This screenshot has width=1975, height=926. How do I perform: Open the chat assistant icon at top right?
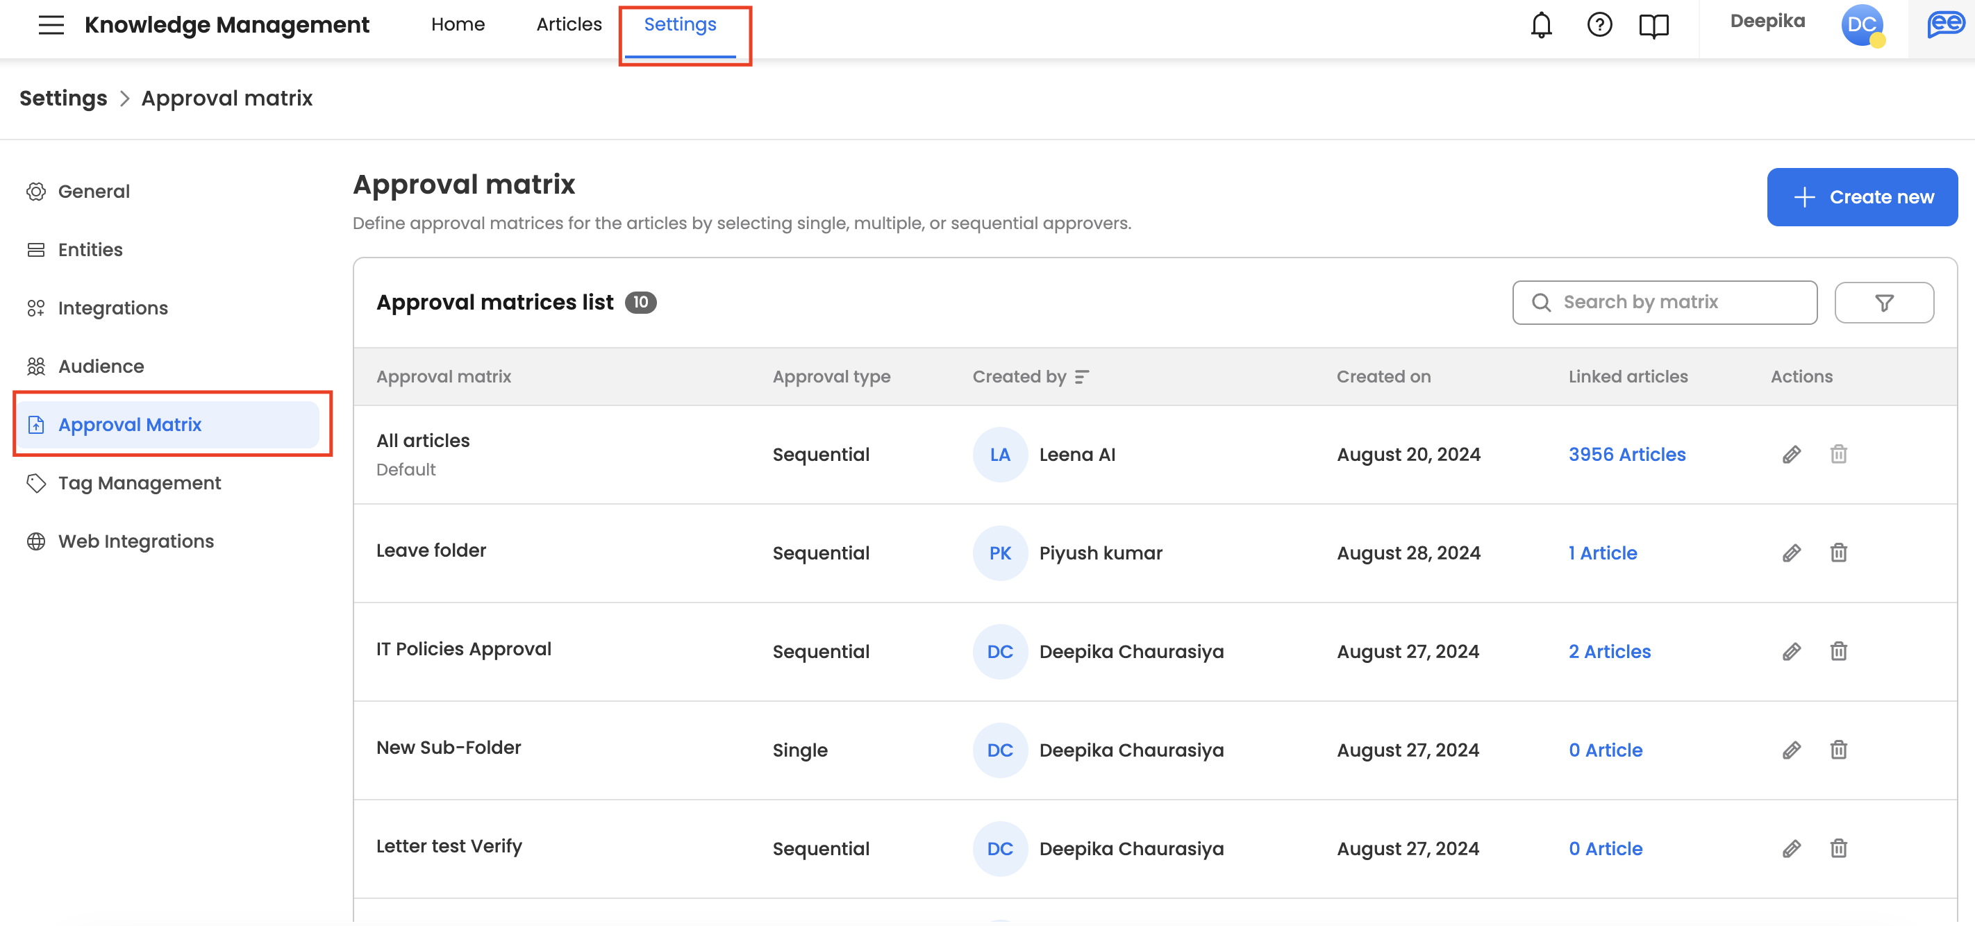[1944, 24]
